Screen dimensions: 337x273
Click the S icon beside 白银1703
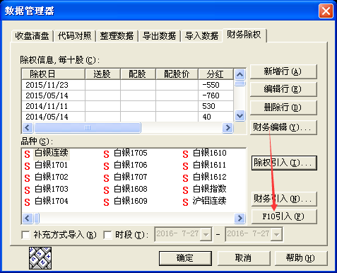(x=27, y=190)
